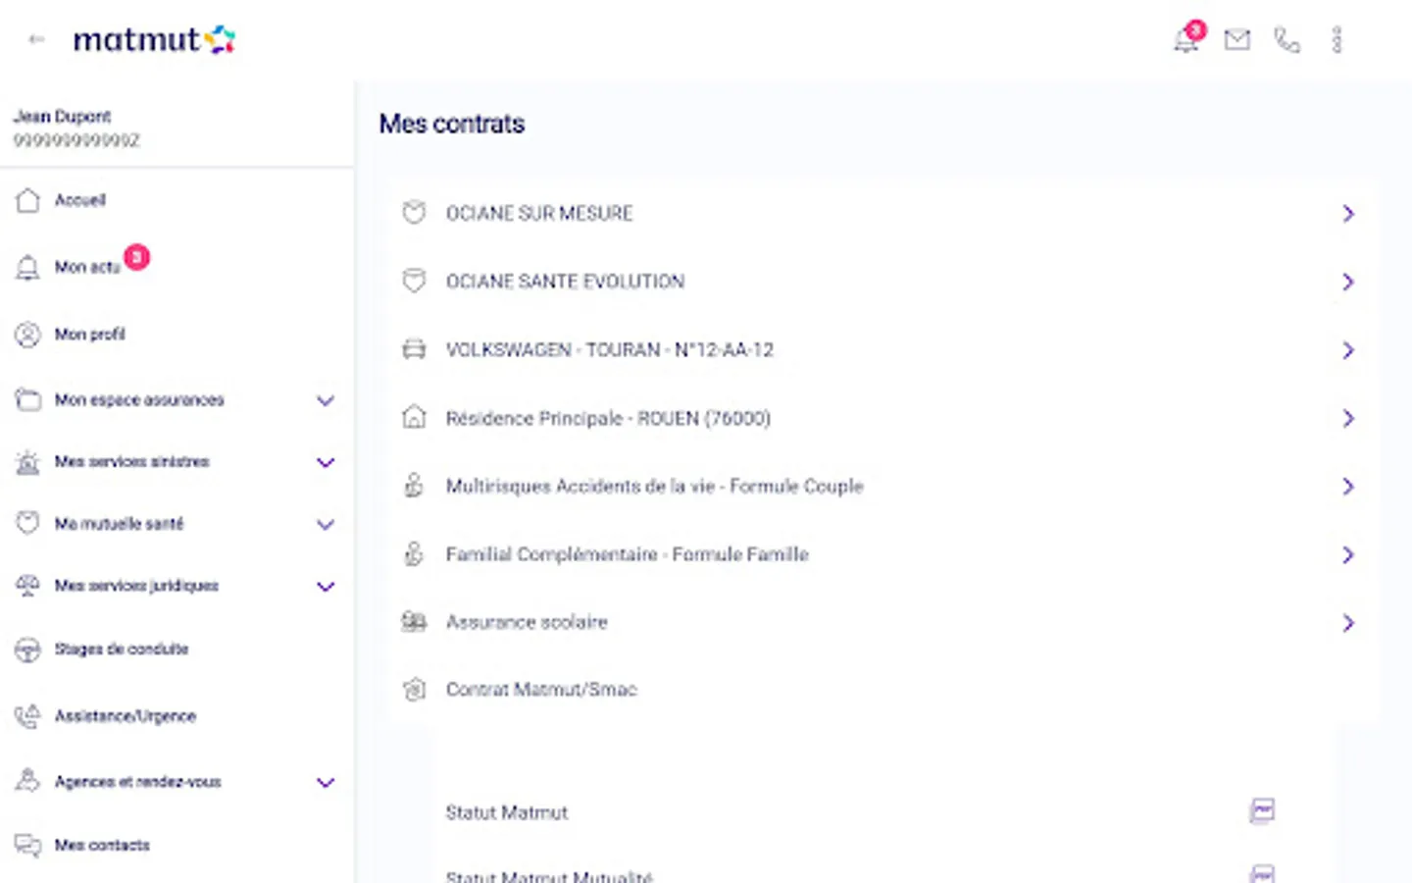Expand Agences et rendez-vous menu

[326, 782]
